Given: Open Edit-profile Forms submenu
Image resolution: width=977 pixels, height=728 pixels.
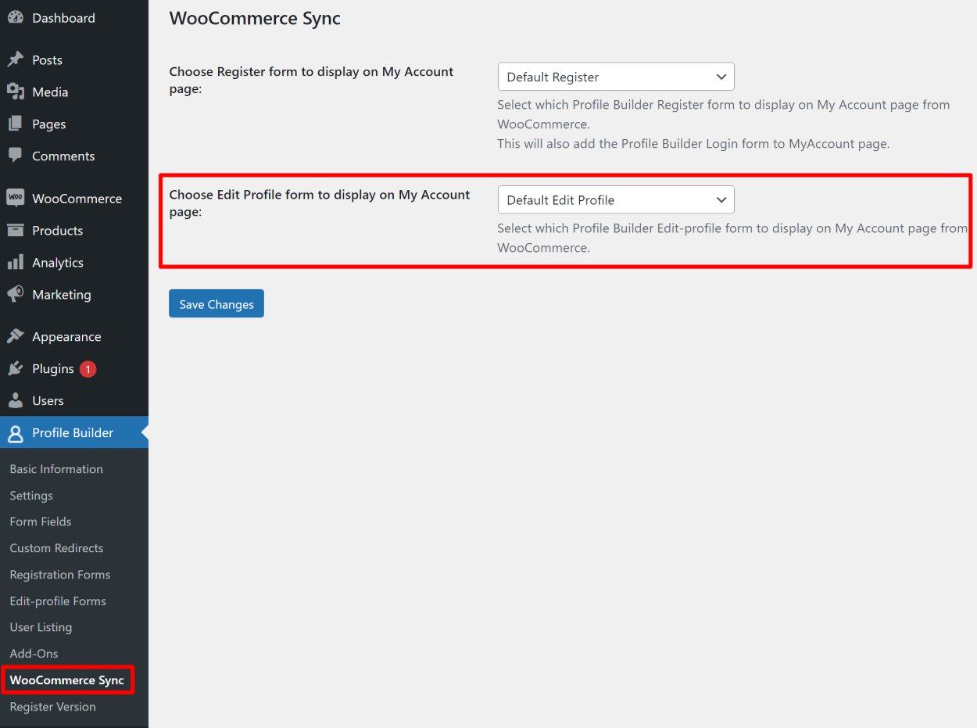Looking at the screenshot, I should click(x=58, y=601).
